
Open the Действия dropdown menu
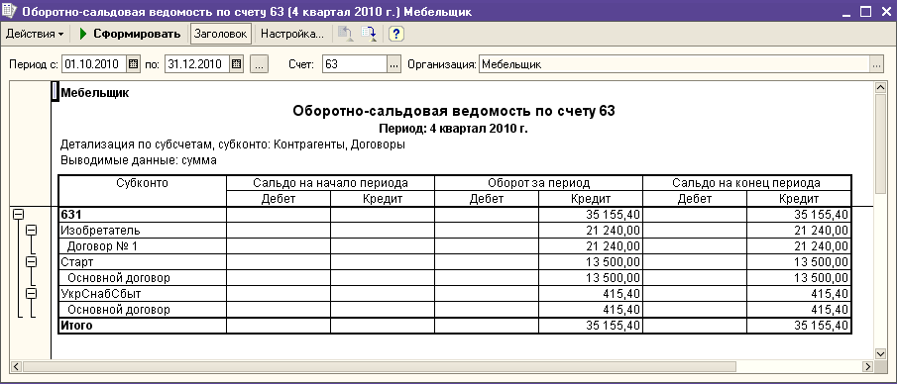35,34
